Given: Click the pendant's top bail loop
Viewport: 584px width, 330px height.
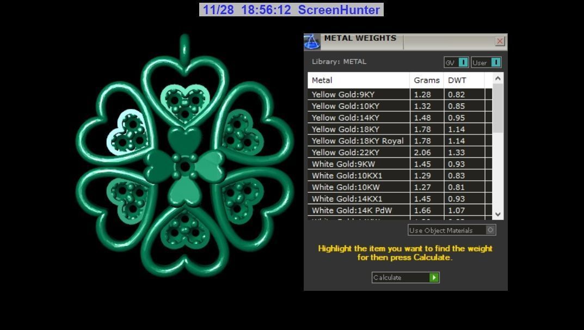Looking at the screenshot, I should pos(185,50).
